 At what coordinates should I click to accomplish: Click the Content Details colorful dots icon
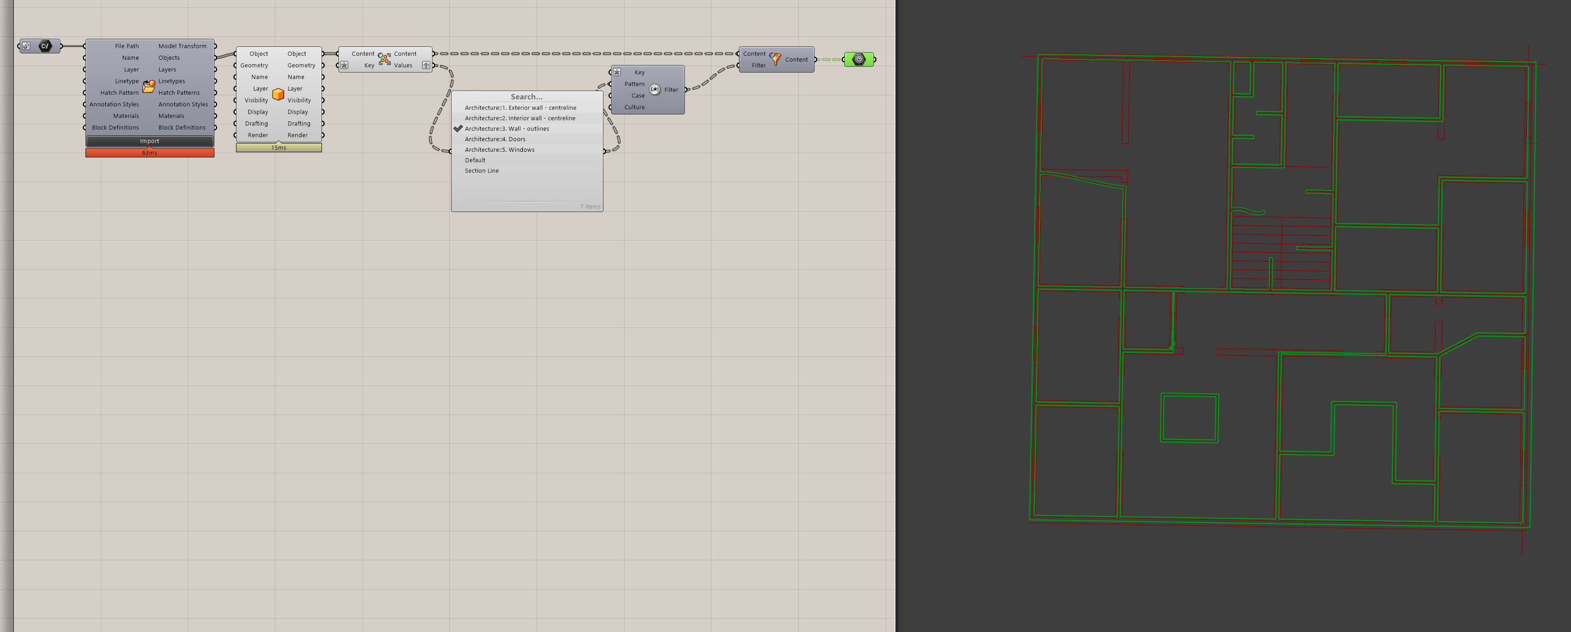click(384, 58)
